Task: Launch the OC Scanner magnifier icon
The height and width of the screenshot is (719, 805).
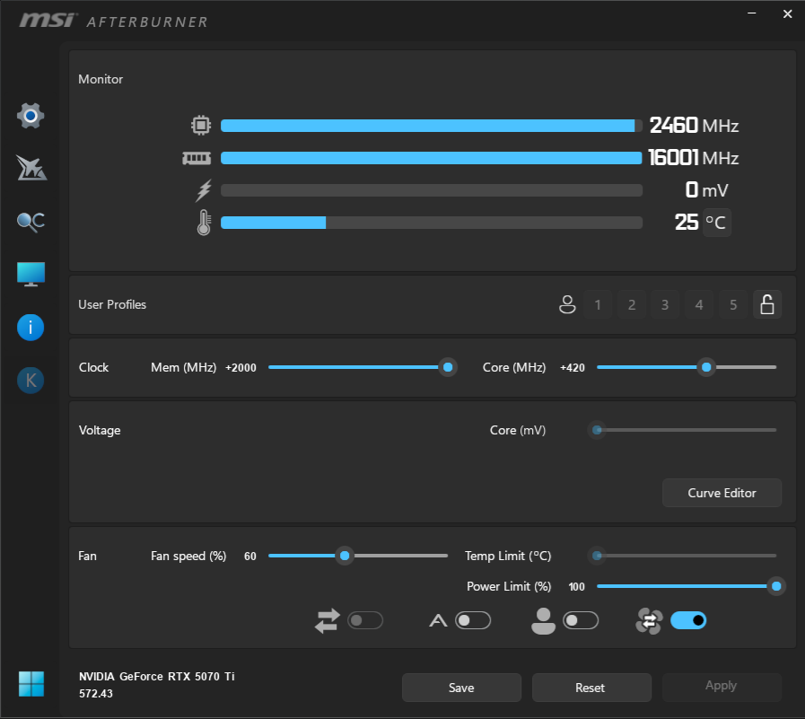Action: (x=31, y=222)
